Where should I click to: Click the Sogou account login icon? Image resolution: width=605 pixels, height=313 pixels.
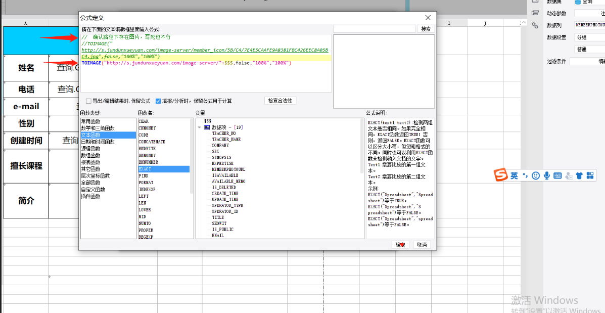pos(568,175)
